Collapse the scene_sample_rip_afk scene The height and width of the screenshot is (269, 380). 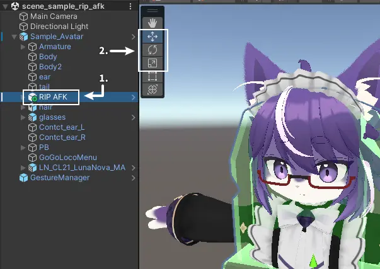point(5,7)
